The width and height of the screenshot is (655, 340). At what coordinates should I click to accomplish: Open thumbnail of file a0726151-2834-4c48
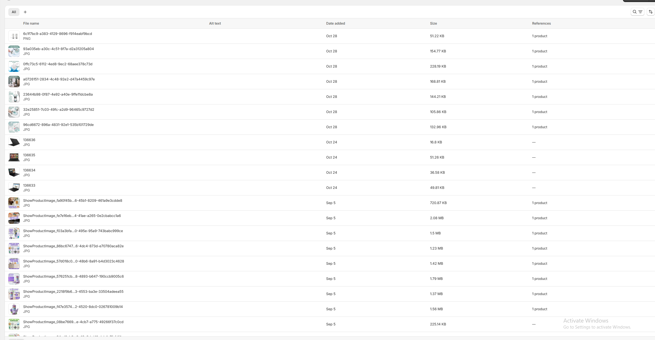pos(14,82)
